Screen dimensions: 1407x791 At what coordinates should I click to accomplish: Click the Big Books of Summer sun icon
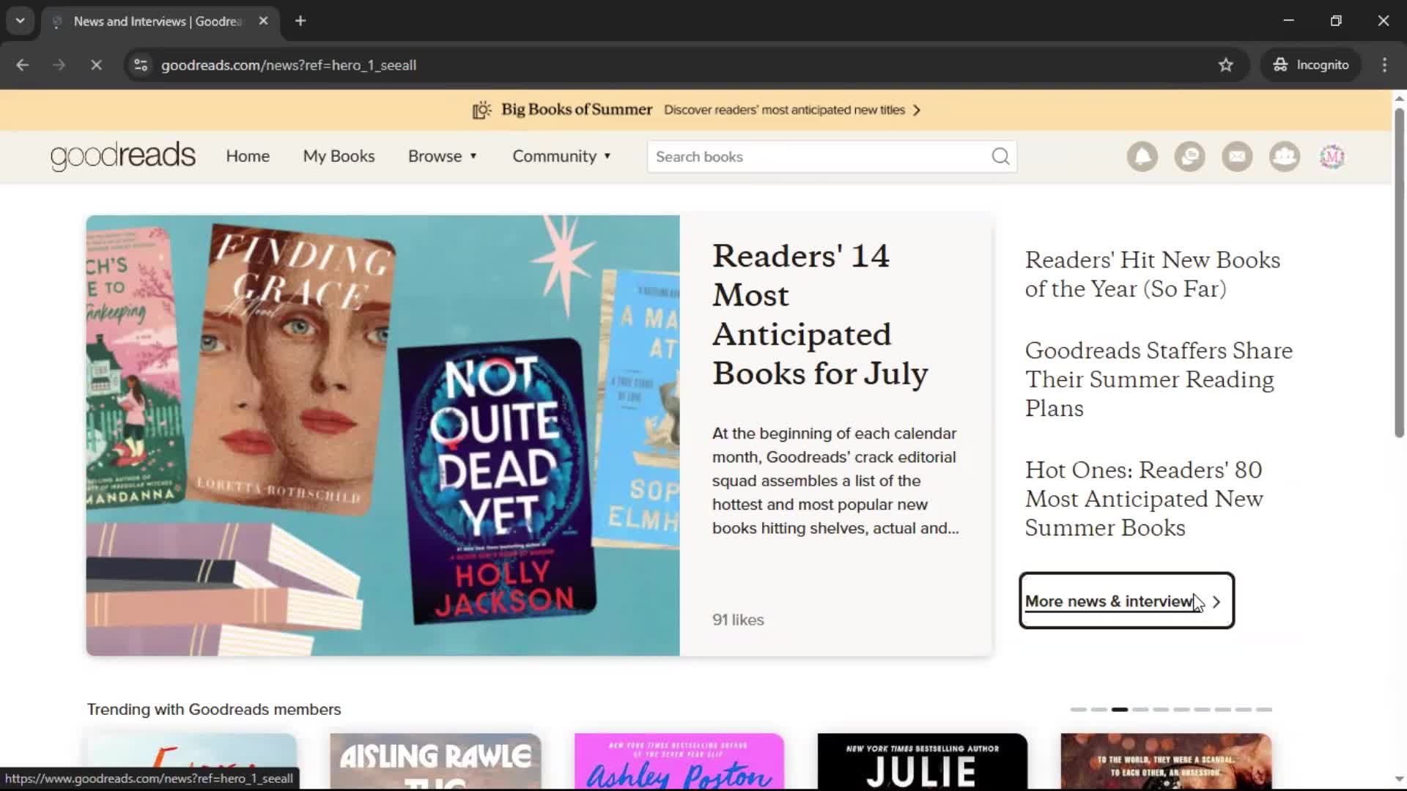(481, 110)
